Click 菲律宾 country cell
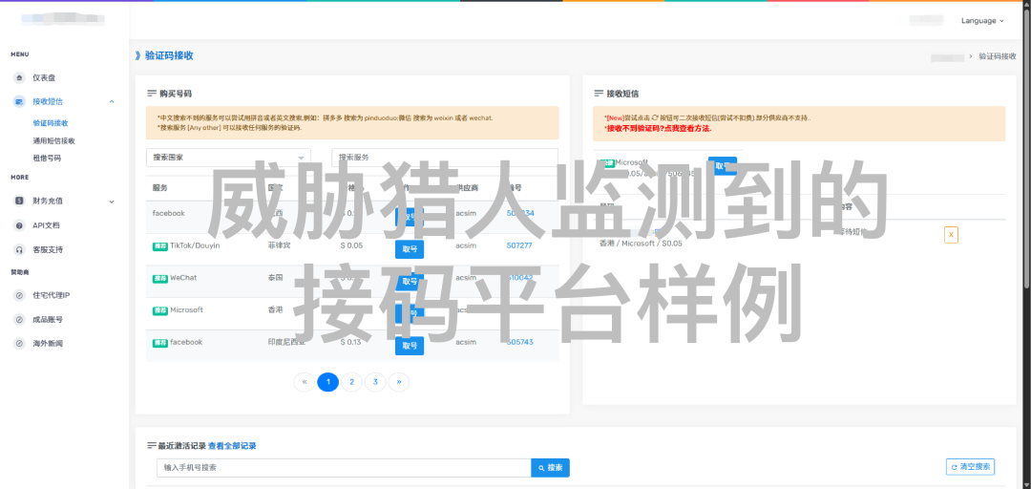The height and width of the screenshot is (489, 1031). pos(279,245)
